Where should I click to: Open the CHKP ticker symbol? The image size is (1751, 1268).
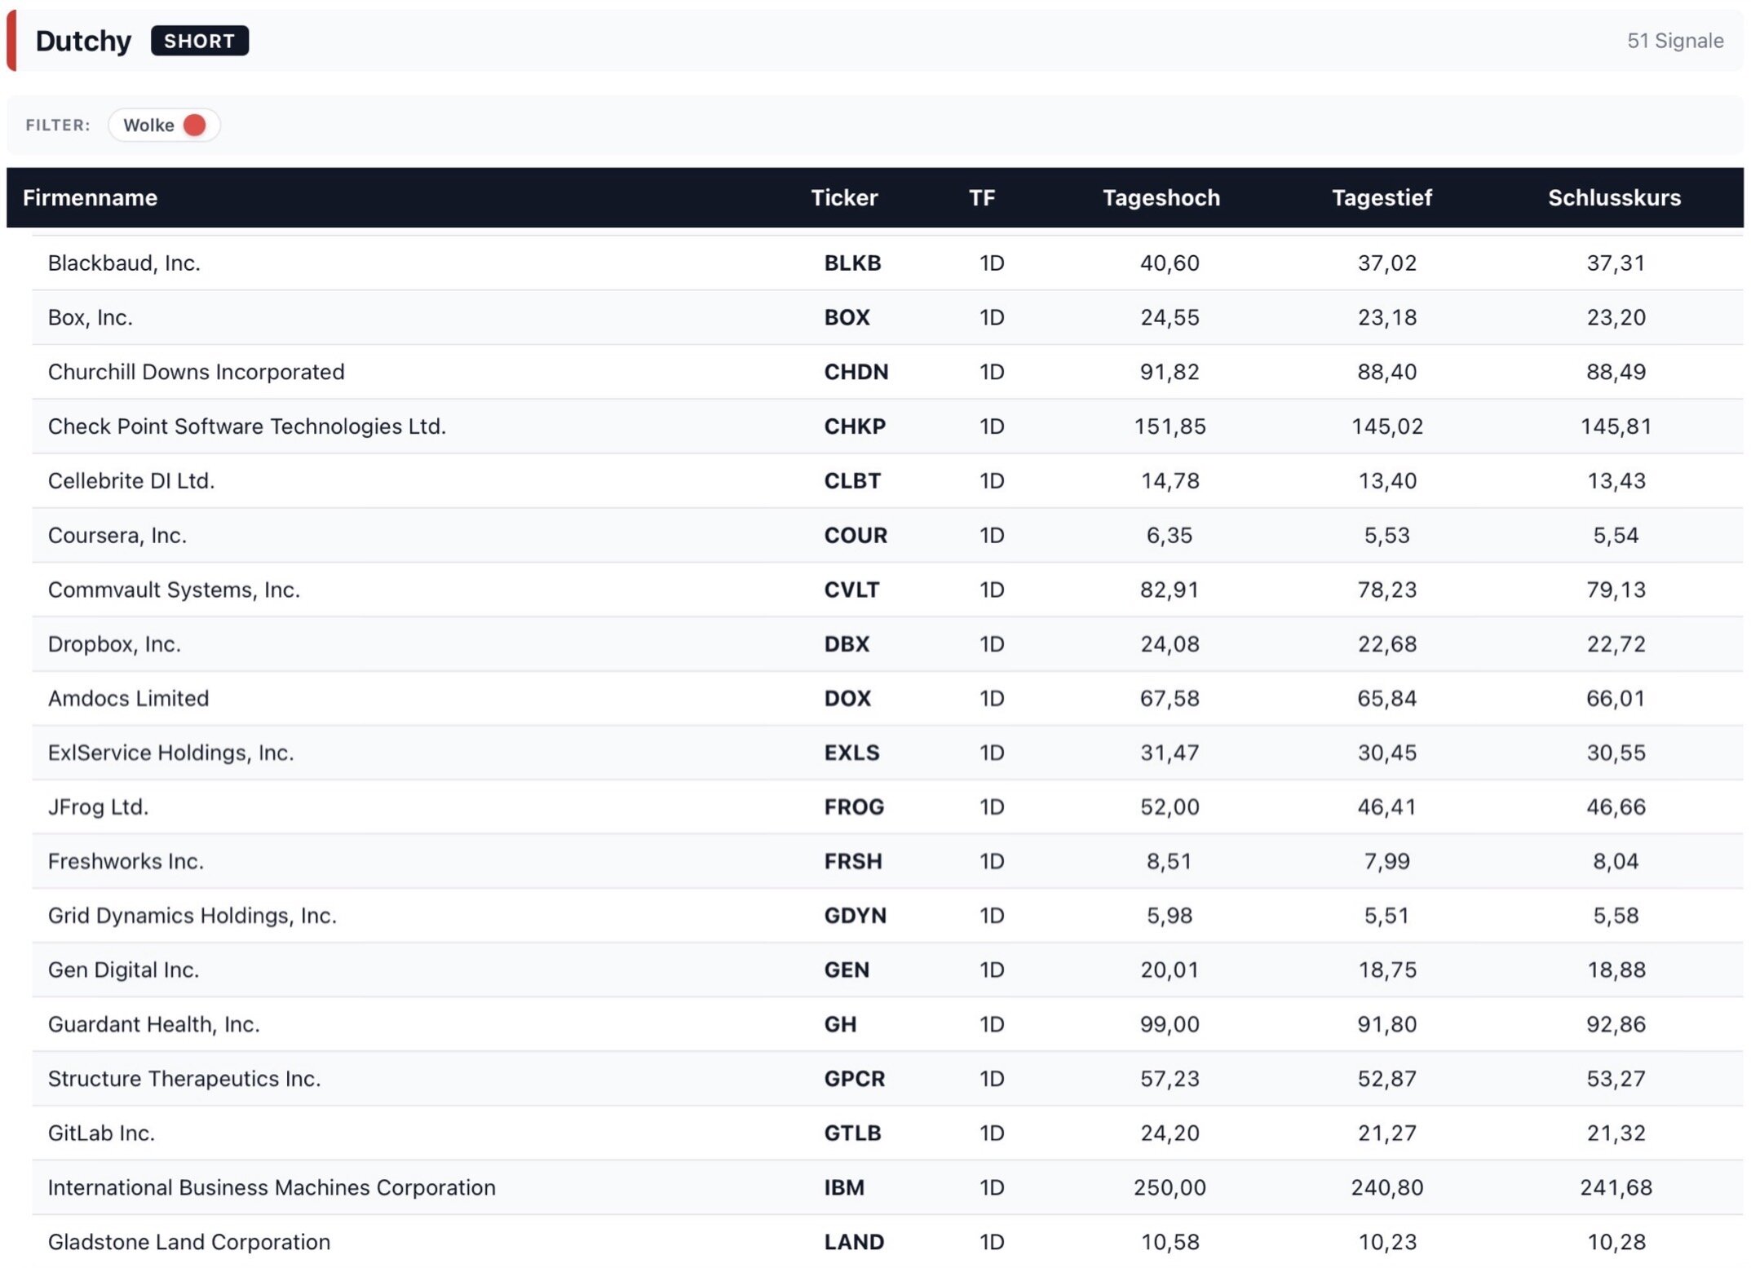pyautogui.click(x=854, y=426)
